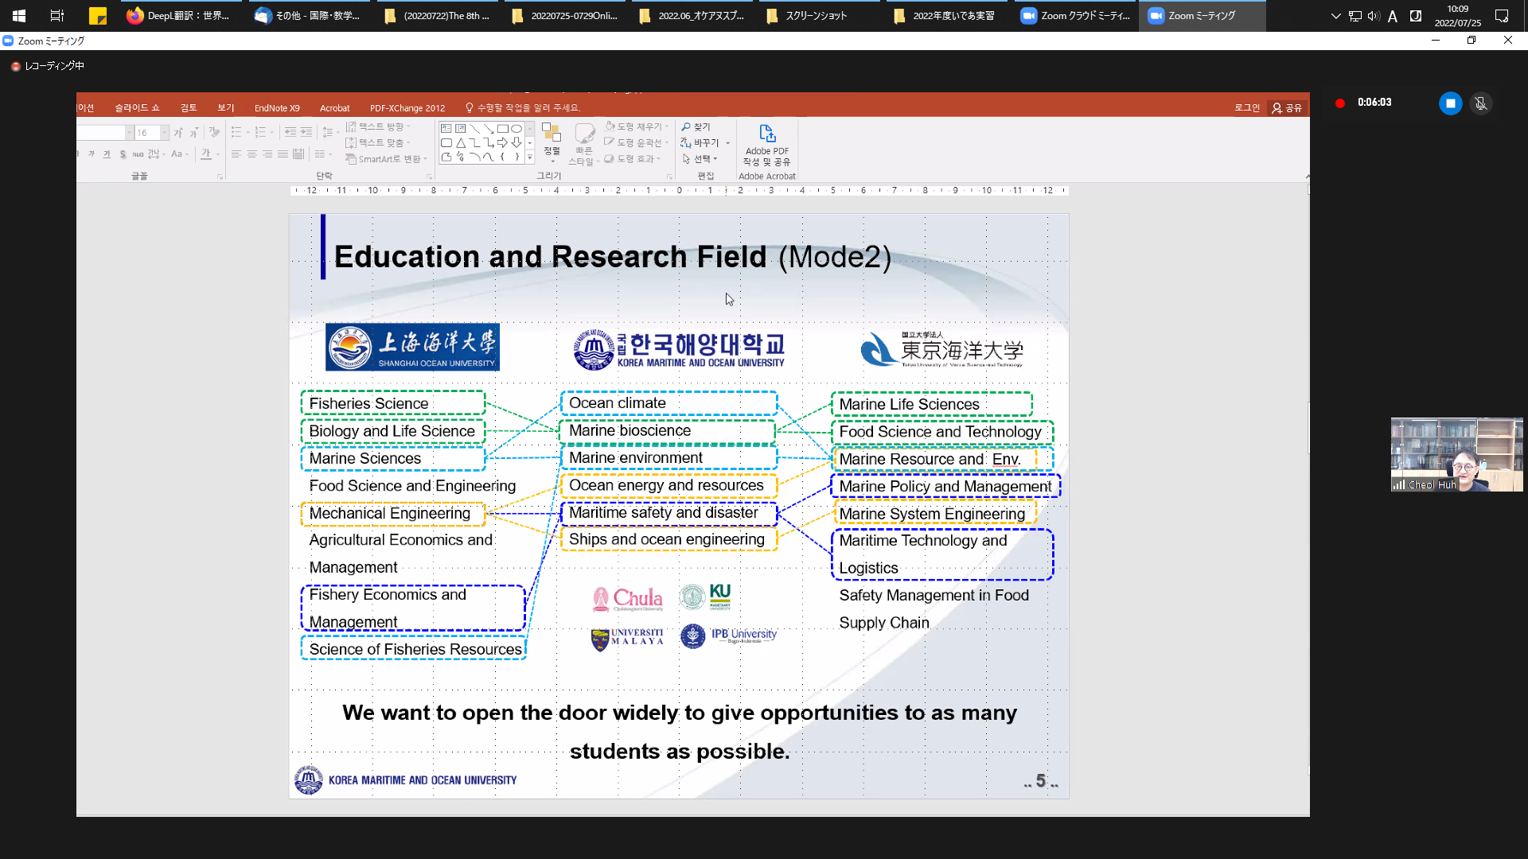Viewport: 1528px width, 859px height.
Task: Choose the triangle shape in gallery
Action: pos(460,143)
